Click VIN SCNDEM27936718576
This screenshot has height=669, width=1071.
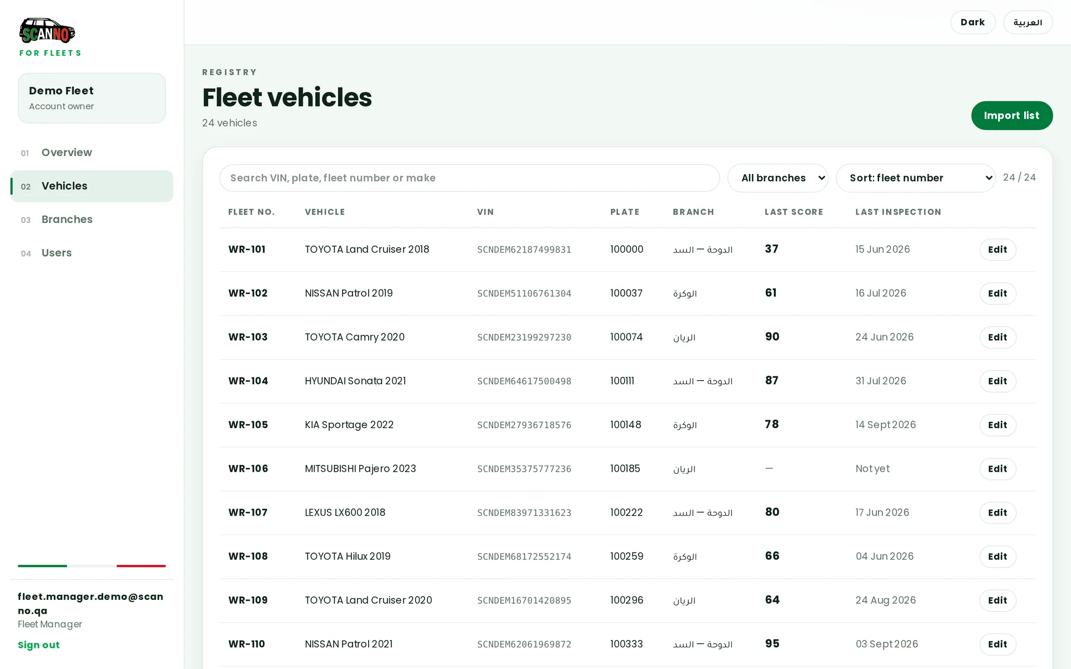524,425
